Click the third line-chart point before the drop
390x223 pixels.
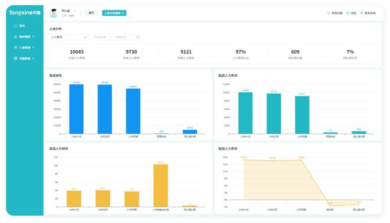point(301,160)
